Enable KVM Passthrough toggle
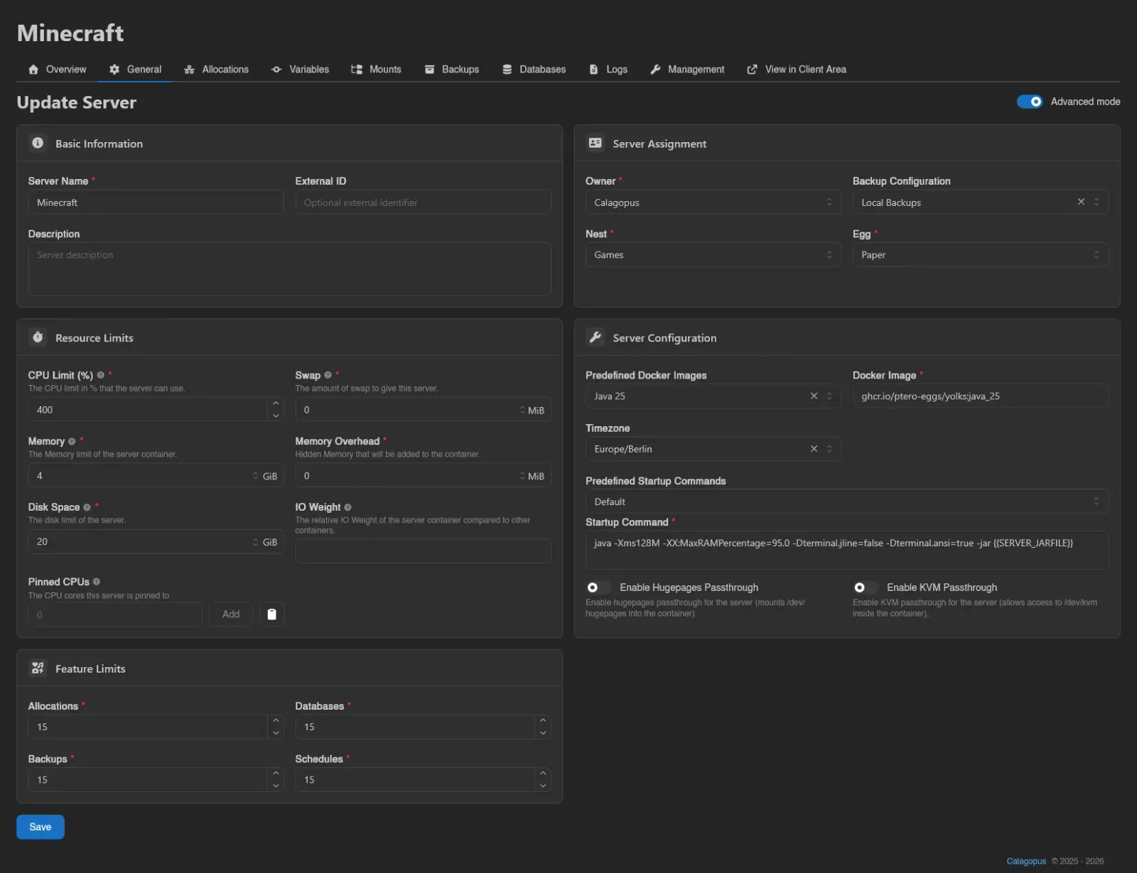Image resolution: width=1137 pixels, height=873 pixels. (x=866, y=587)
